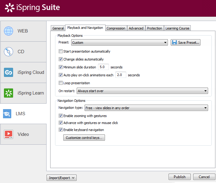Toggle Enable keyboard navigation checkbox
The height and width of the screenshot is (183, 216).
pyautogui.click(x=61, y=130)
